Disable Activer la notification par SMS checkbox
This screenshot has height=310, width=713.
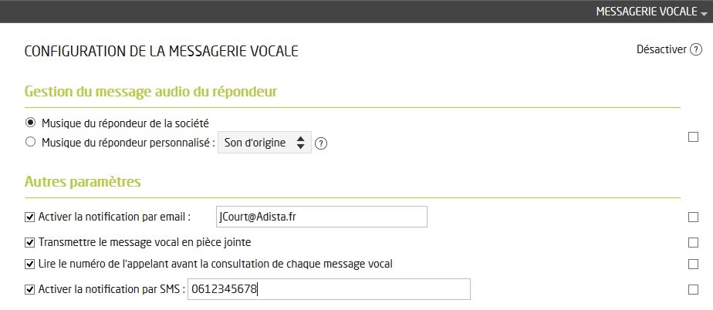(31, 290)
